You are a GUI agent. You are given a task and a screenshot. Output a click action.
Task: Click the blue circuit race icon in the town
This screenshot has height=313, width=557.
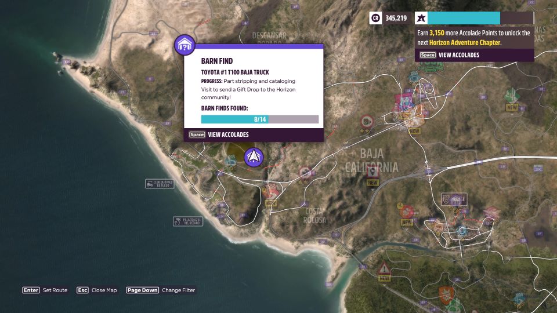click(462, 231)
